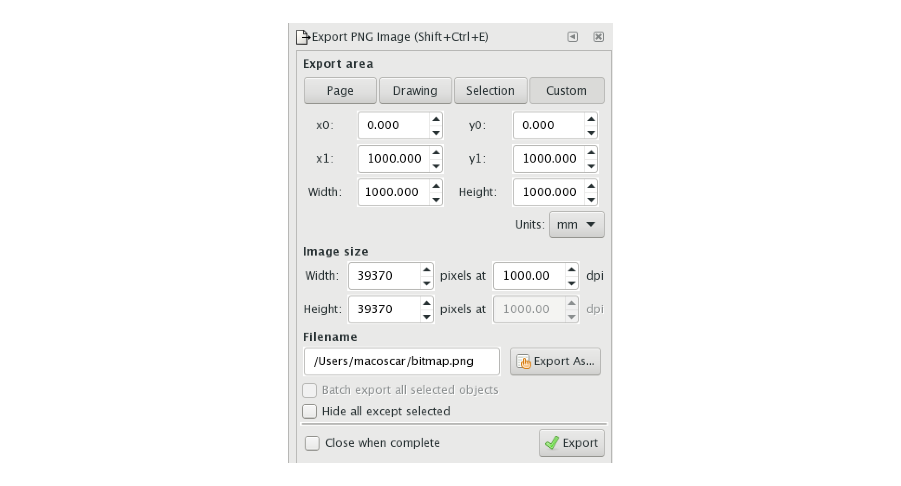Switch to Custom export area
Viewport: 901px width, 486px height.
567,91
